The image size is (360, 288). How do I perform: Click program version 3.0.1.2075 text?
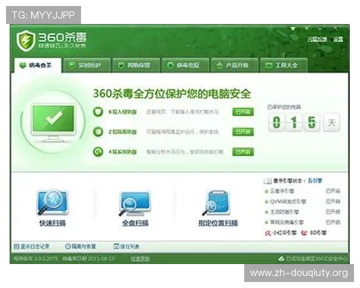pyautogui.click(x=35, y=259)
